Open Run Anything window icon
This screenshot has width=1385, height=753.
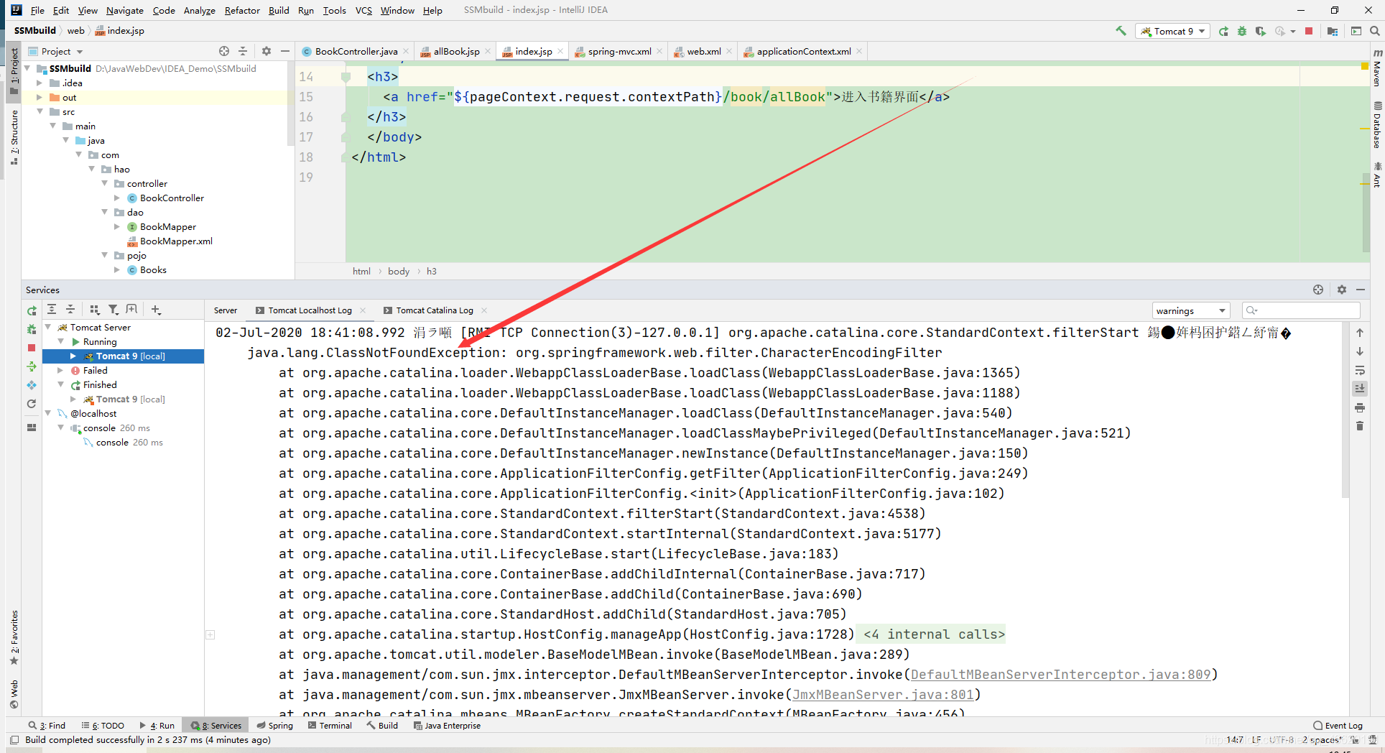tap(1356, 31)
